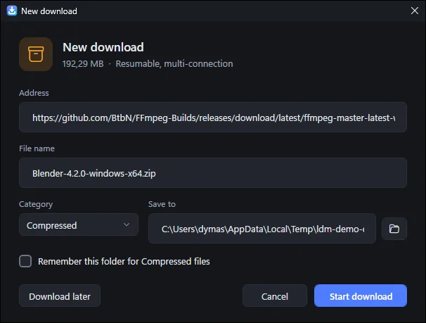Click the Save to path field
This screenshot has height=323, width=426.
click(262, 229)
